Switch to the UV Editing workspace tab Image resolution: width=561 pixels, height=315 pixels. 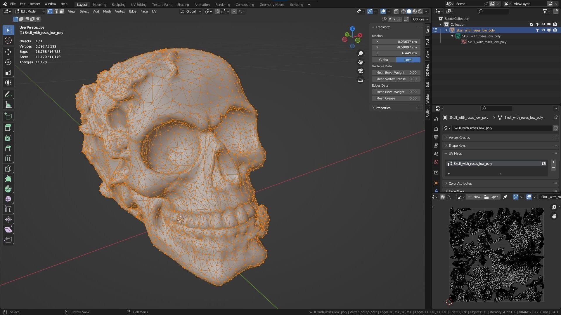click(138, 5)
